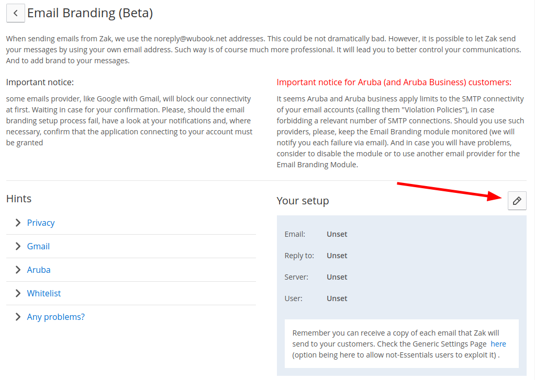
Task: Expand the Gmail hint chevron
Action: (x=18, y=246)
